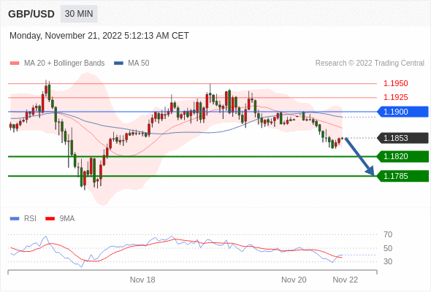
Task: Click the blue RSI legend swatch
Action: click(15, 219)
